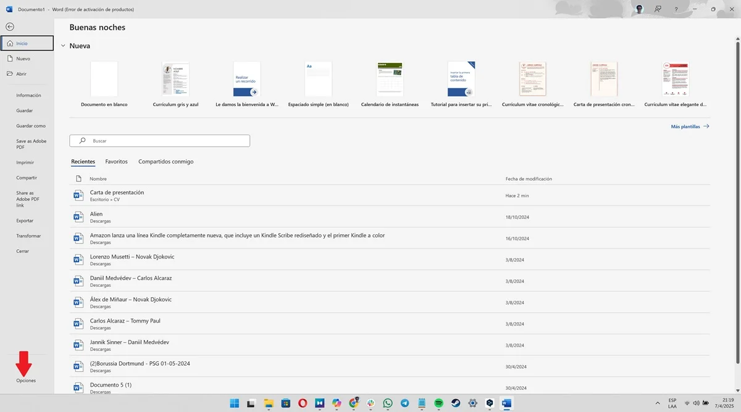Open the Windows Start menu
The height and width of the screenshot is (412, 741).
[235, 403]
